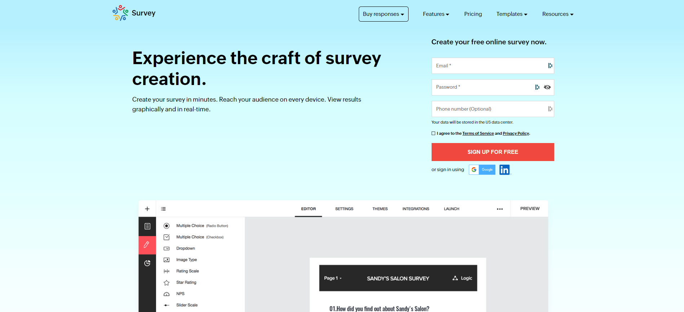This screenshot has width=684, height=312.
Task: Select the Slider Scale question type
Action: coord(187,305)
